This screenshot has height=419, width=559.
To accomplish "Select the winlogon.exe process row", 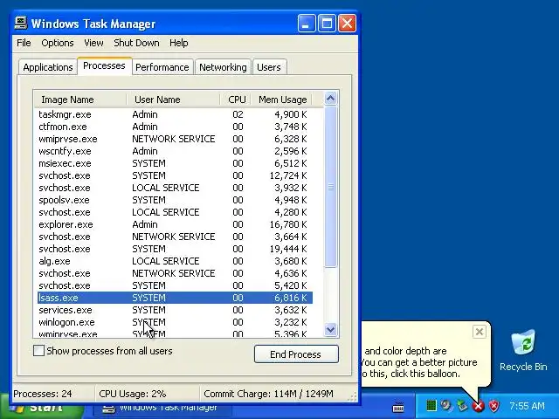I will coord(175,322).
